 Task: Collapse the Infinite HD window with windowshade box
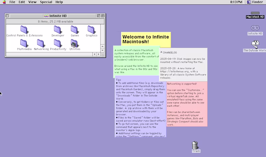103,16
